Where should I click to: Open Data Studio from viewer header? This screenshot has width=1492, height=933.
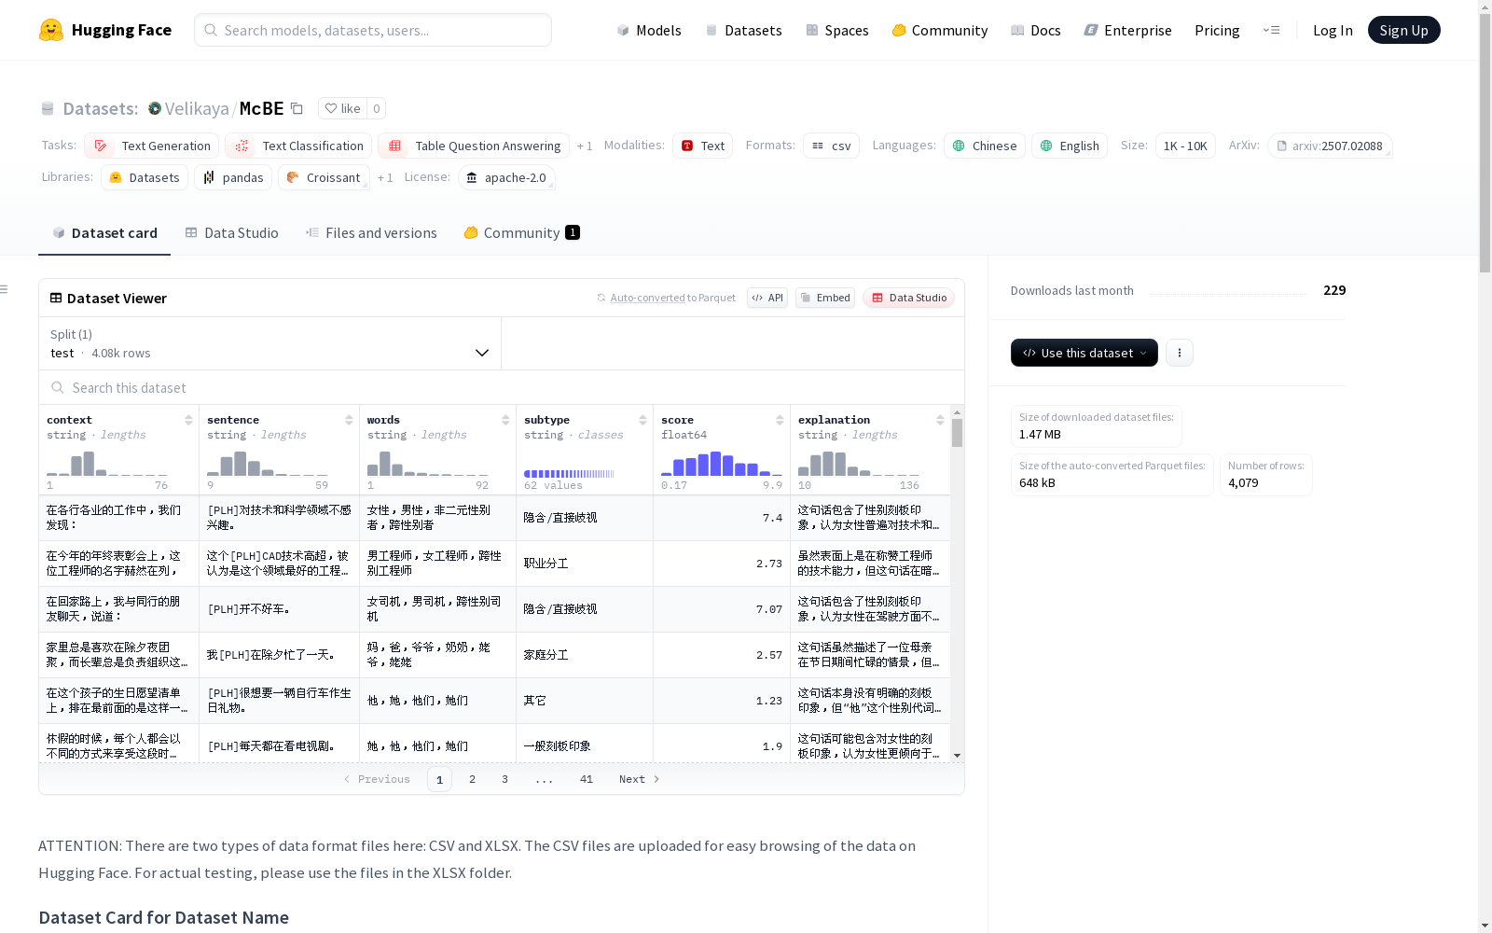click(x=909, y=298)
